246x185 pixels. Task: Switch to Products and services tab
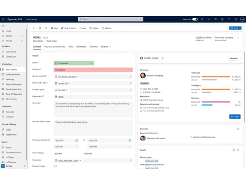(54, 47)
